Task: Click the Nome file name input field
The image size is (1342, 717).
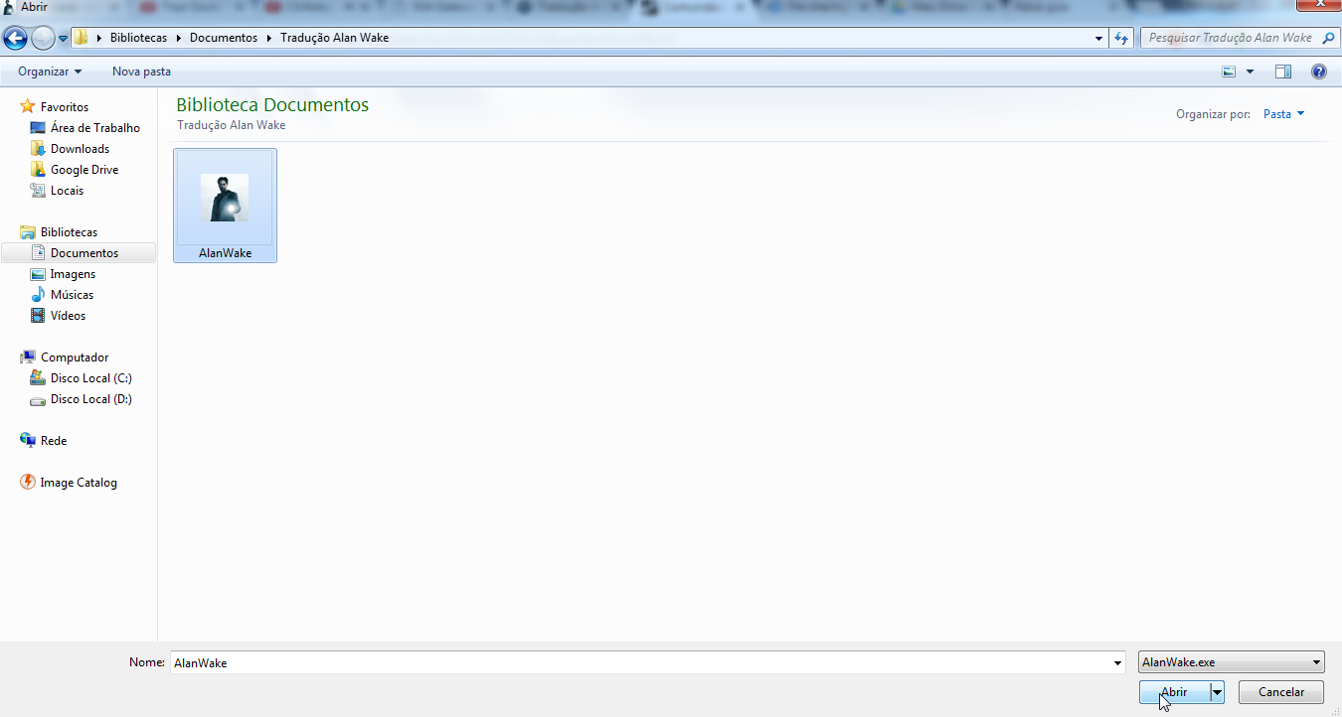Action: tap(640, 662)
